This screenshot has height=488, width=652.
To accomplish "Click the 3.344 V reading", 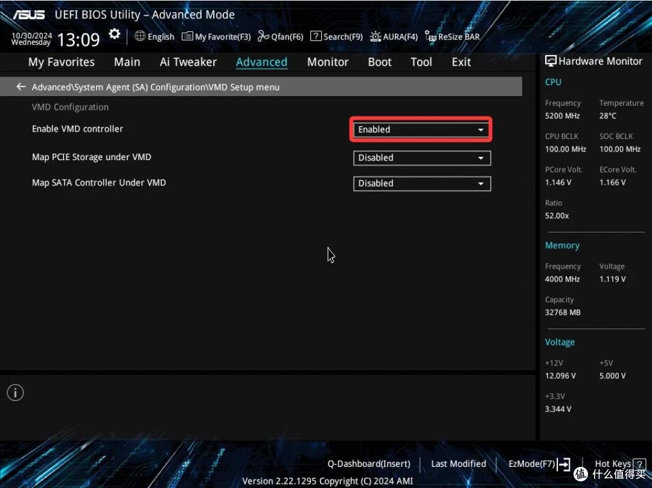I will 558,409.
